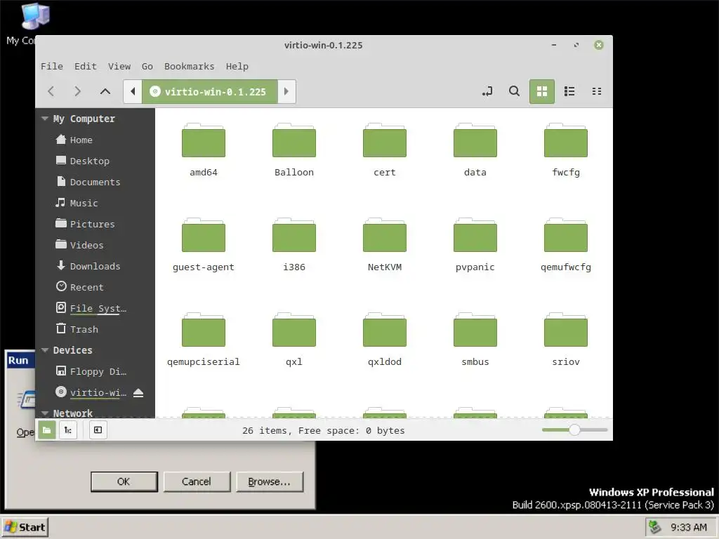
Task: Open the Bookmarks menu
Action: point(190,67)
